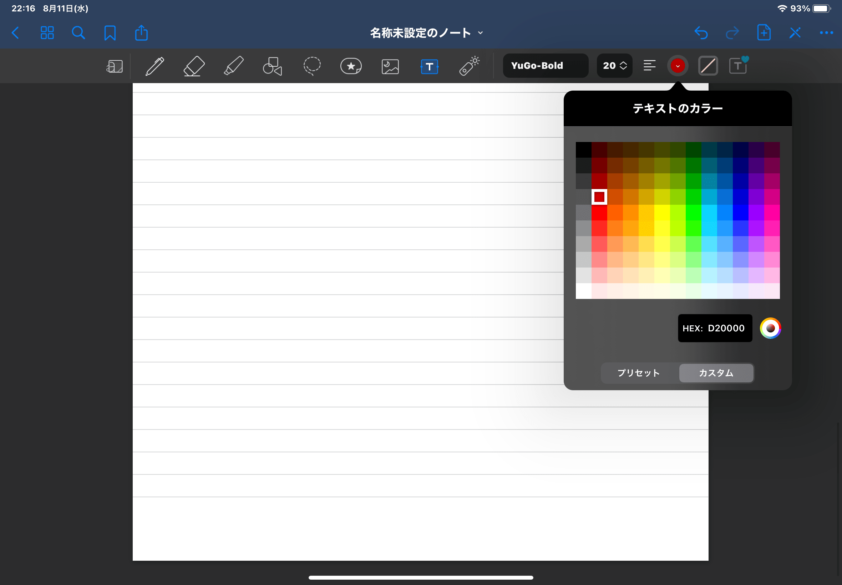Image resolution: width=842 pixels, height=585 pixels.
Task: Select the Lasso tool
Action: coord(312,66)
